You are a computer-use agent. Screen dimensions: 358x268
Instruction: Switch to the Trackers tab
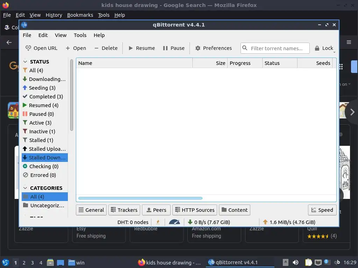pos(124,210)
